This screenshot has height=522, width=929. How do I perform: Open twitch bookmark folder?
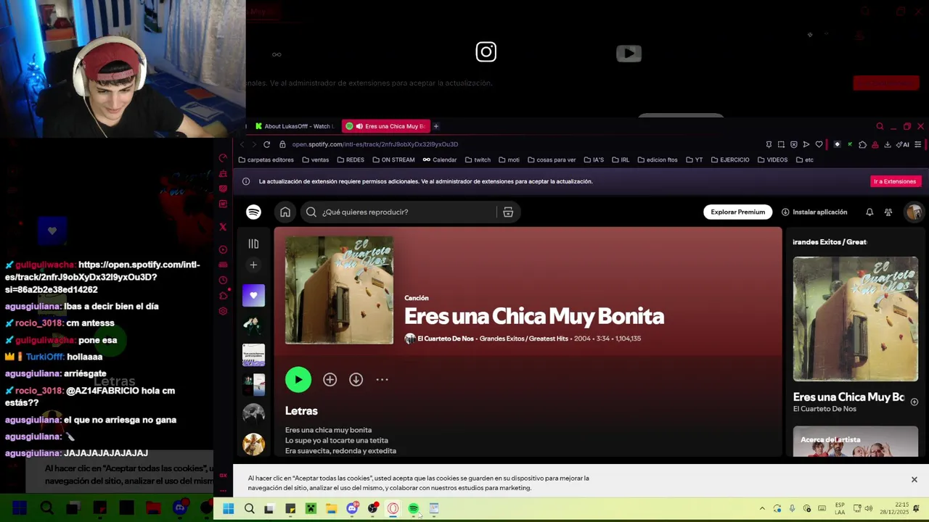[478, 159]
